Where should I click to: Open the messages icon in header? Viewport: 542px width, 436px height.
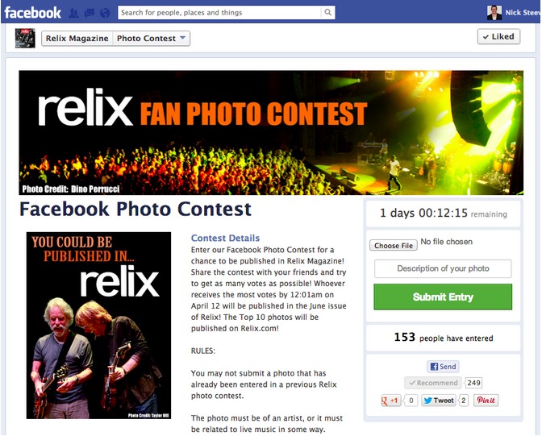pyautogui.click(x=90, y=13)
